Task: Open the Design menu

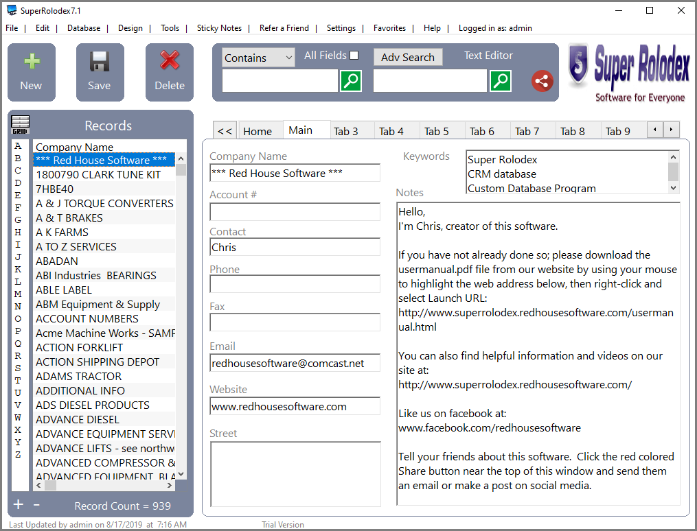Action: coord(130,28)
